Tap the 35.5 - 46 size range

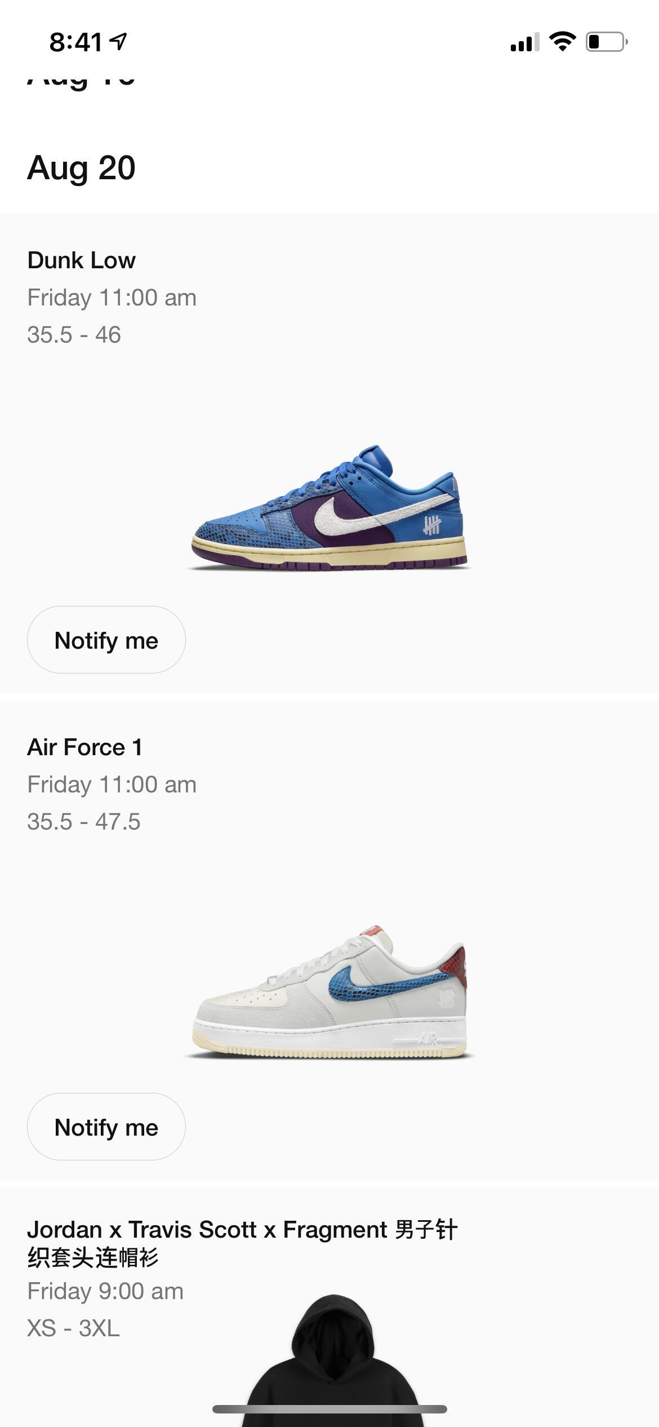point(74,335)
